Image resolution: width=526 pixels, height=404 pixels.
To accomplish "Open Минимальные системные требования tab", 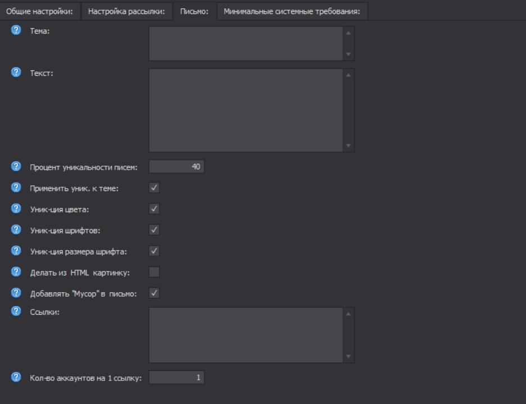I will (292, 11).
